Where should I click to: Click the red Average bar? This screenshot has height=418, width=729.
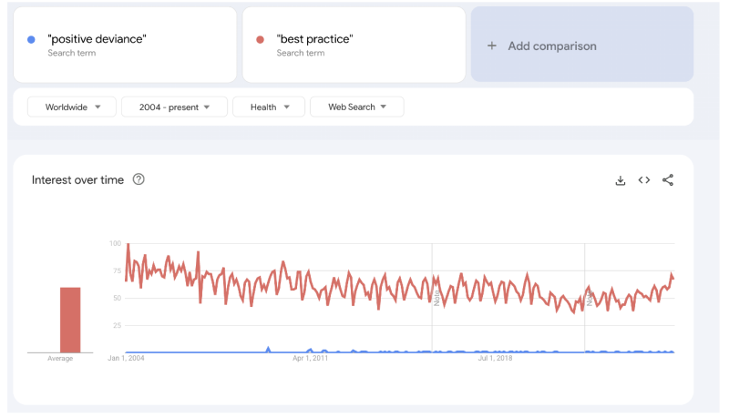(x=70, y=320)
